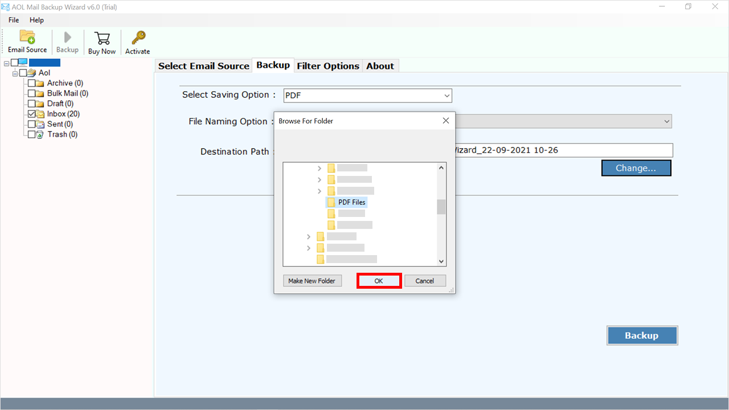This screenshot has height=410, width=729.
Task: Click the Email Source toolbar icon
Action: click(x=27, y=36)
